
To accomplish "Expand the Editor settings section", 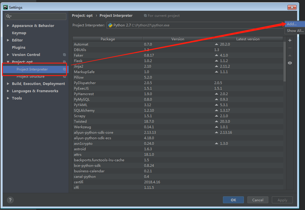I will pos(8,40).
